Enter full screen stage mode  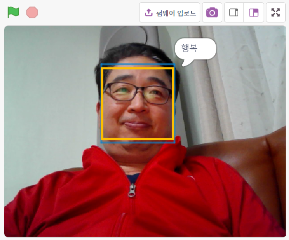276,13
